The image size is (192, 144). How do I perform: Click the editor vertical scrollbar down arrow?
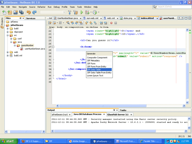click(187, 102)
